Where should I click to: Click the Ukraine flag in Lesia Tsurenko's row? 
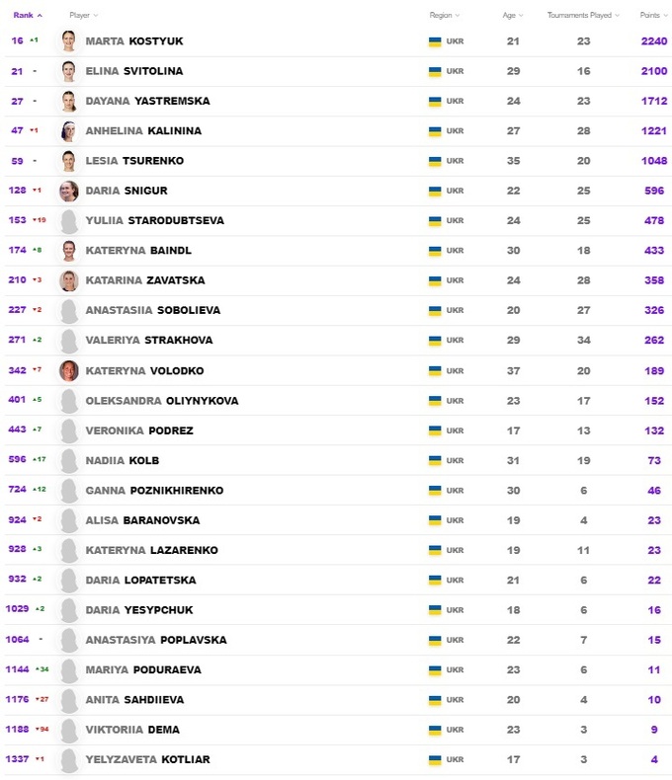435,161
